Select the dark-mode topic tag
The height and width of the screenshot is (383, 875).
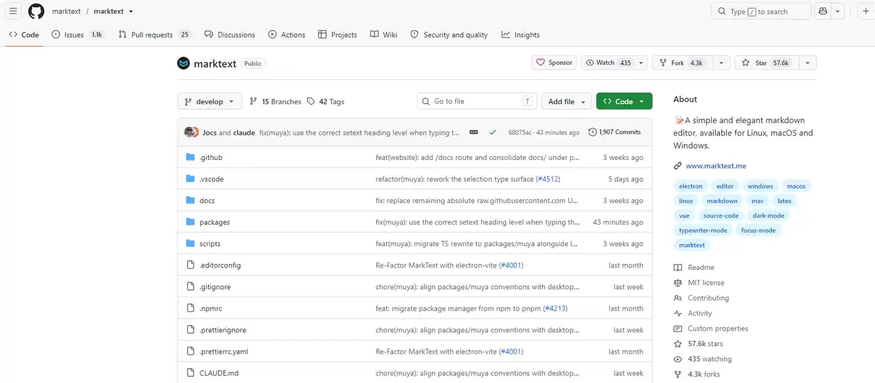(768, 216)
